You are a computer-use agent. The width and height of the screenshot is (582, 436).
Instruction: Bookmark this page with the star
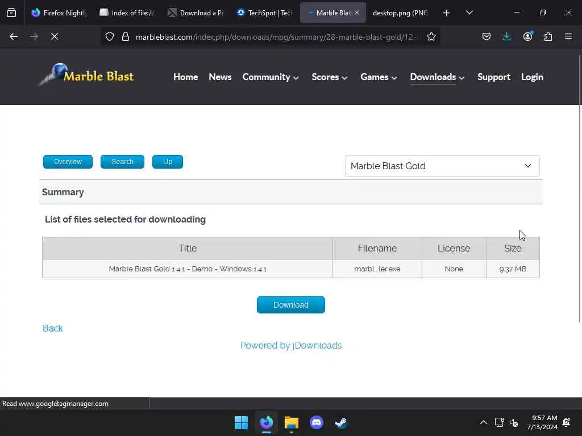coord(431,36)
